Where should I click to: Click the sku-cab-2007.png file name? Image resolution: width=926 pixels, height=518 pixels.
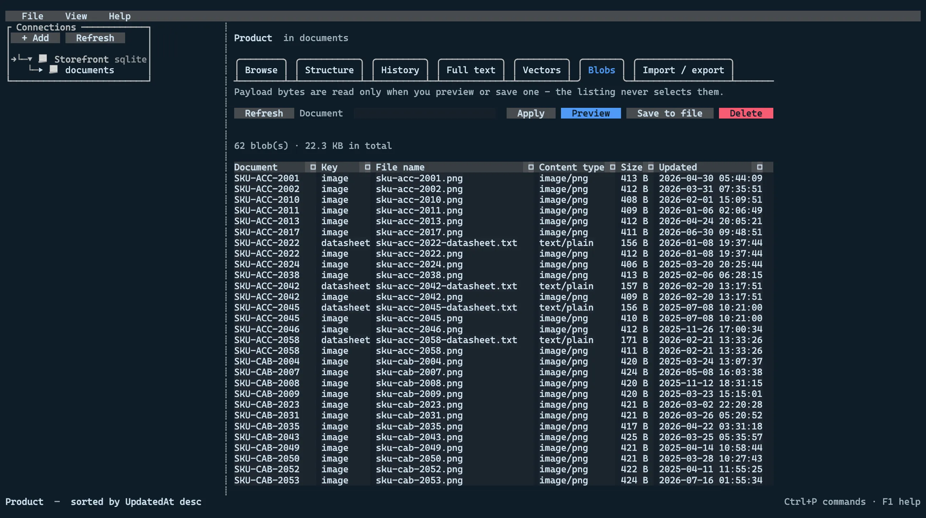(x=419, y=372)
